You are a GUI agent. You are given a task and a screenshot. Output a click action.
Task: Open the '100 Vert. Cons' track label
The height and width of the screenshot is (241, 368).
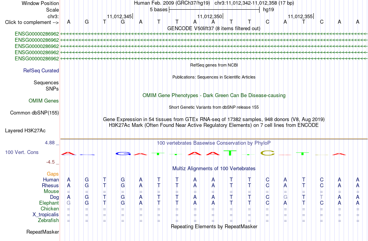22,152
